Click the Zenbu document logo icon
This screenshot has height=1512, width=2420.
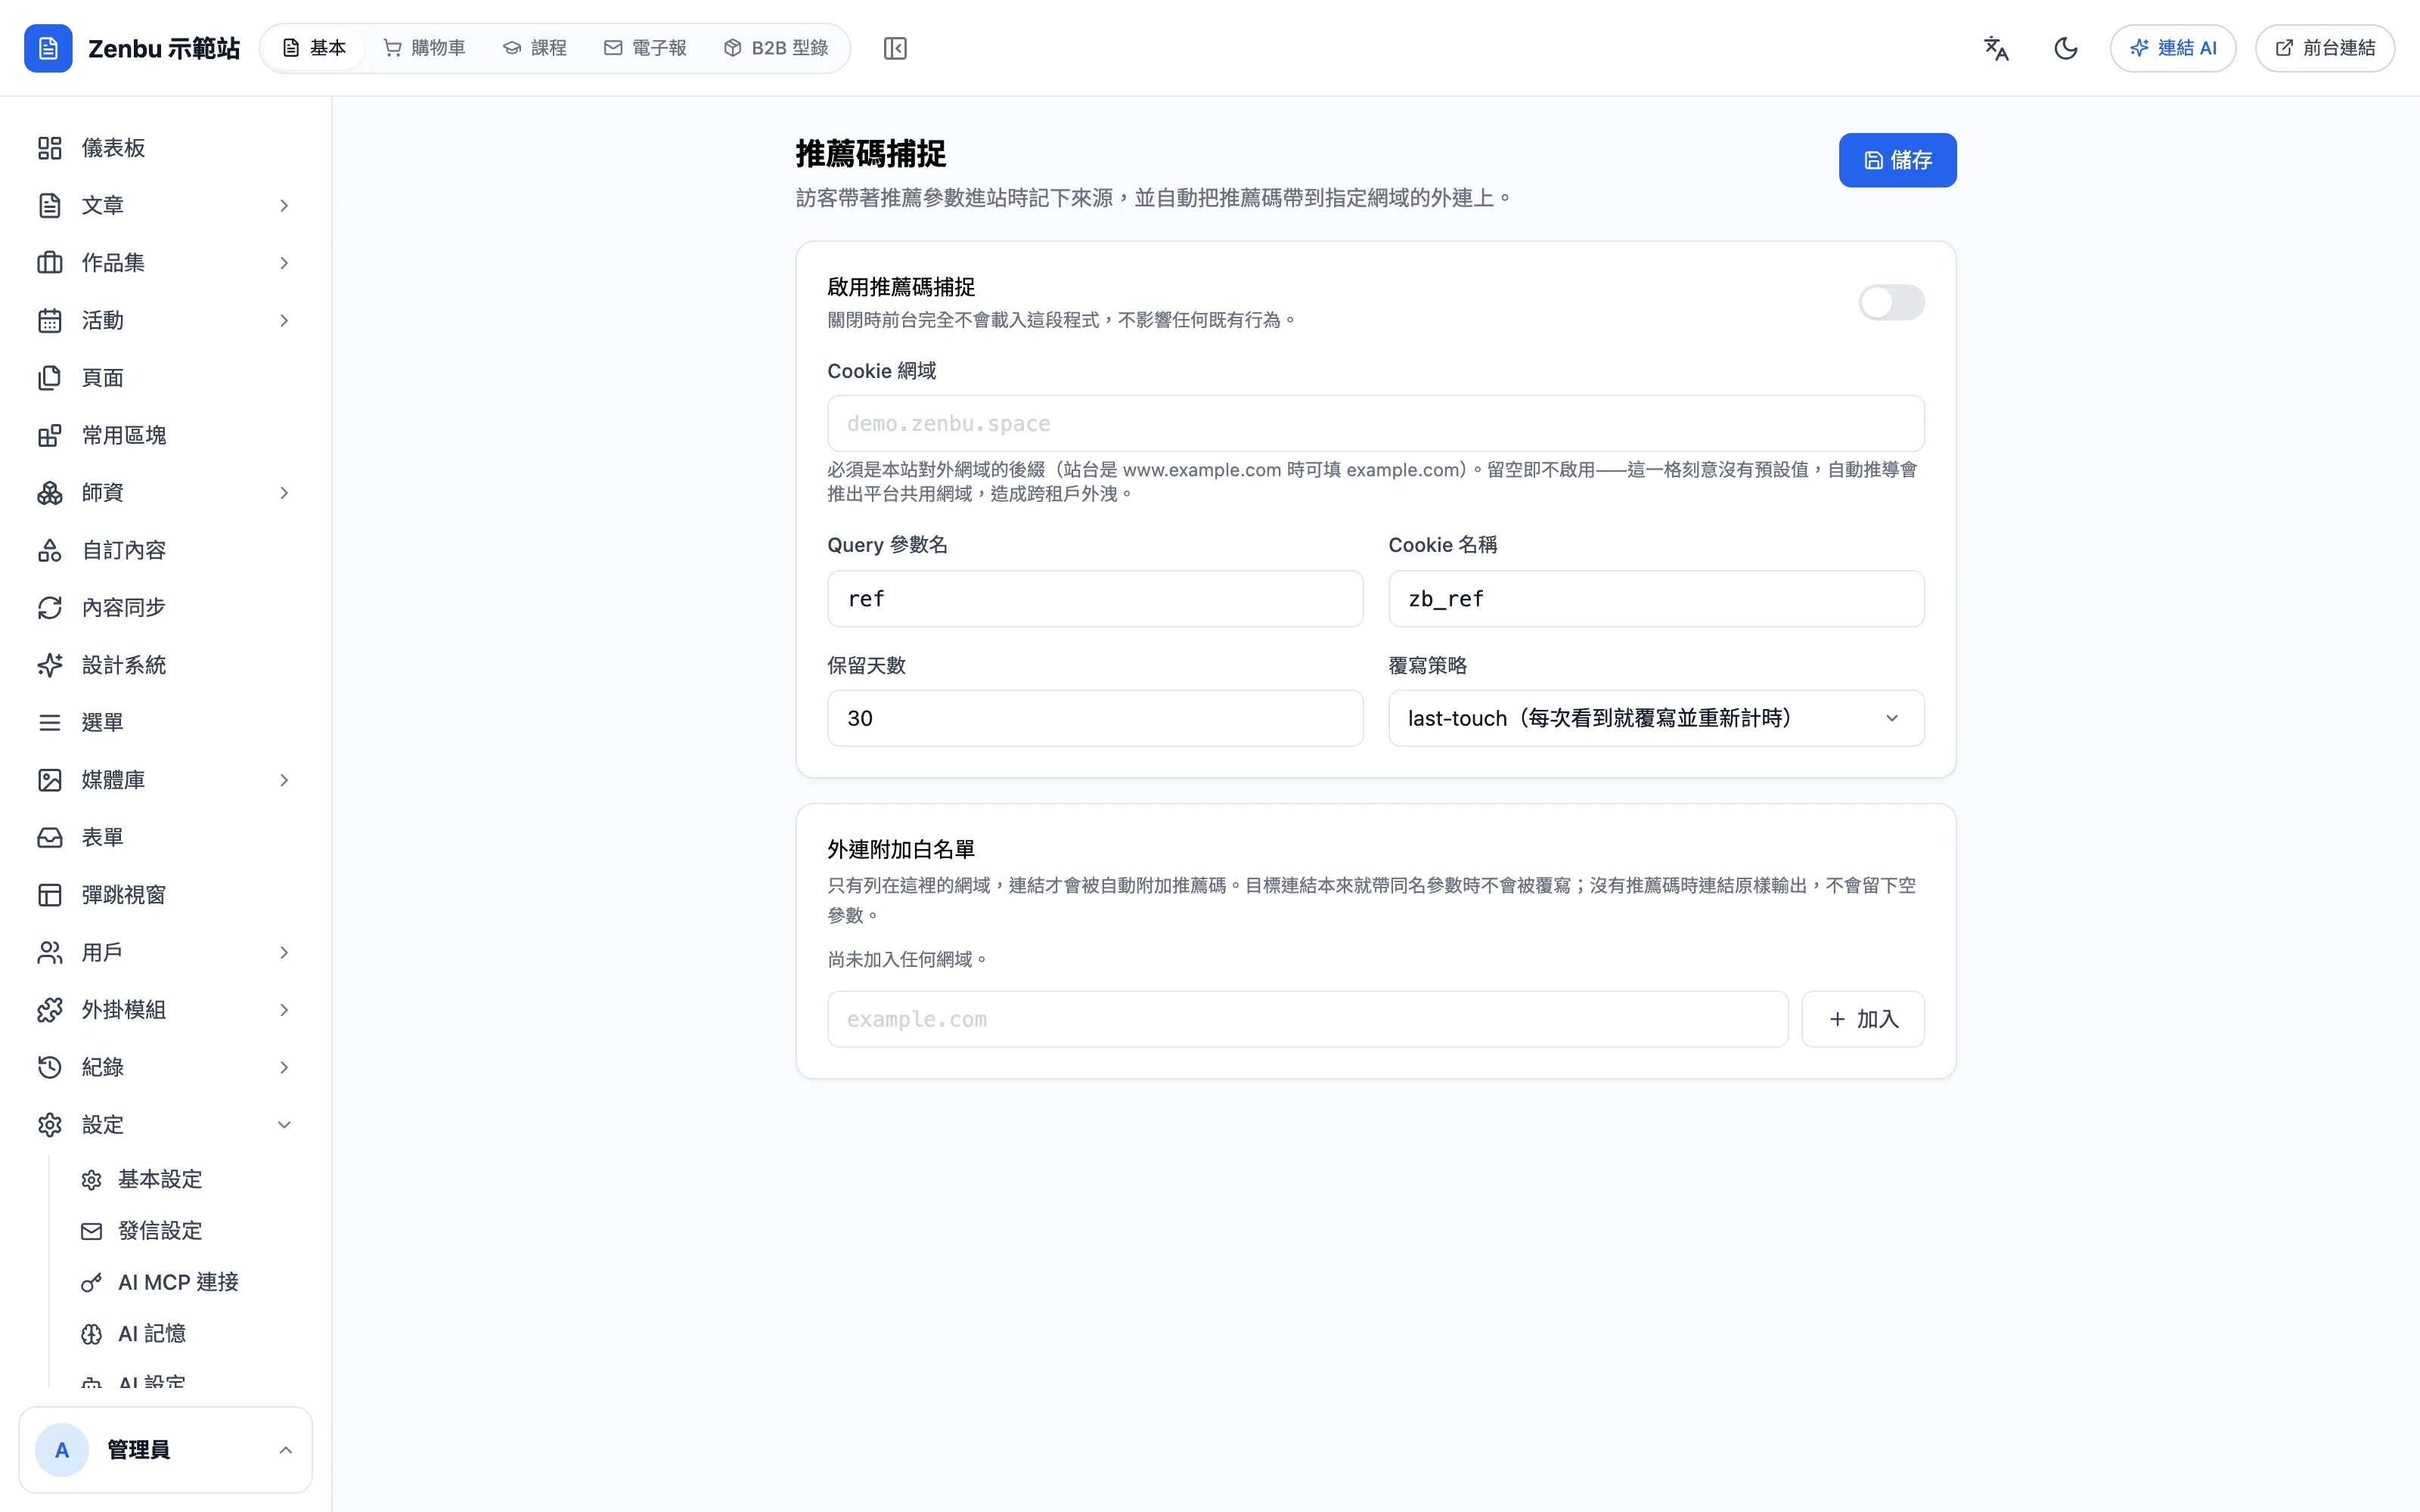[x=48, y=48]
